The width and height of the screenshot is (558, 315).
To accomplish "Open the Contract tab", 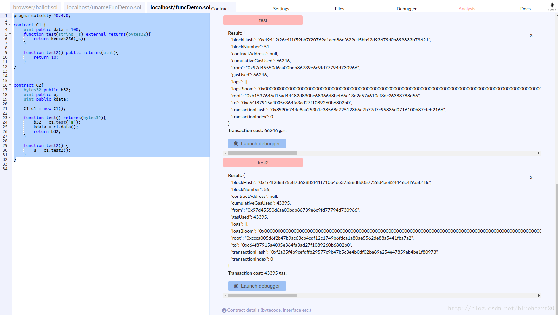I will [x=220, y=9].
